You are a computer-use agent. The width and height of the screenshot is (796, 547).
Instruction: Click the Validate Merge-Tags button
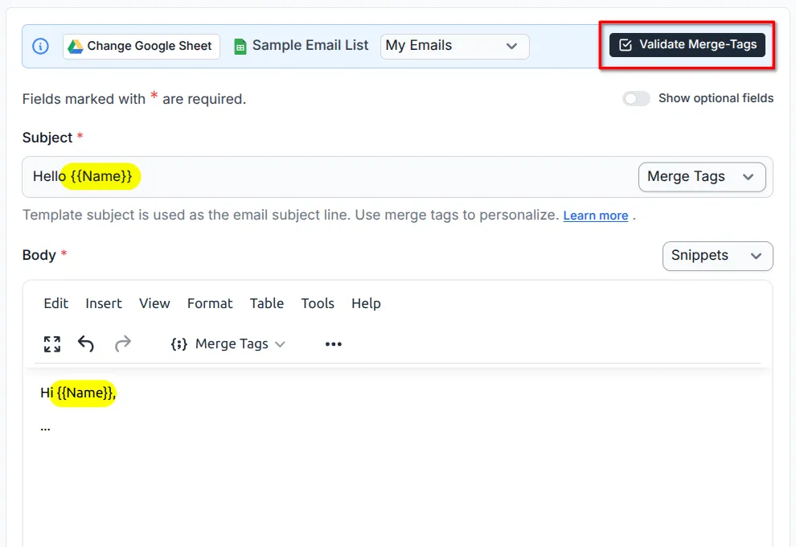tap(686, 45)
